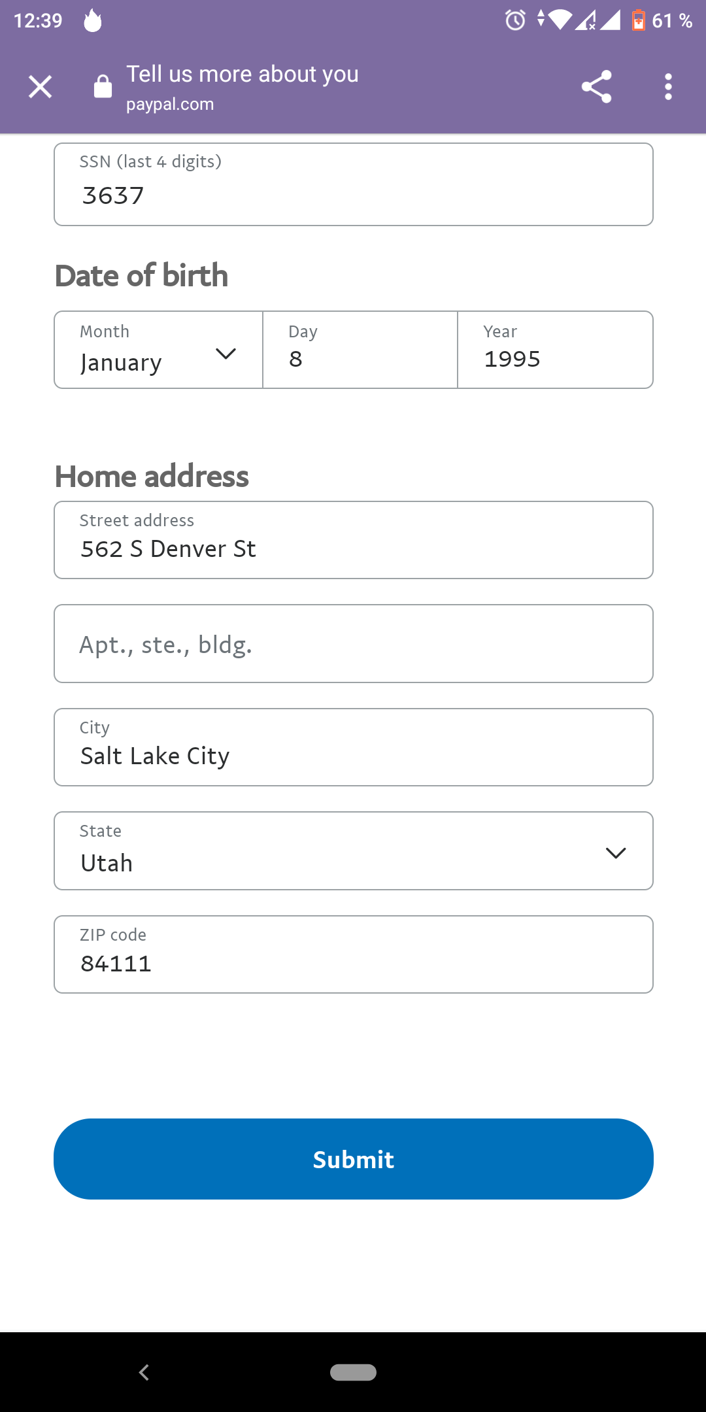
Task: Open the State dropdown showing Utah
Action: pos(354,850)
